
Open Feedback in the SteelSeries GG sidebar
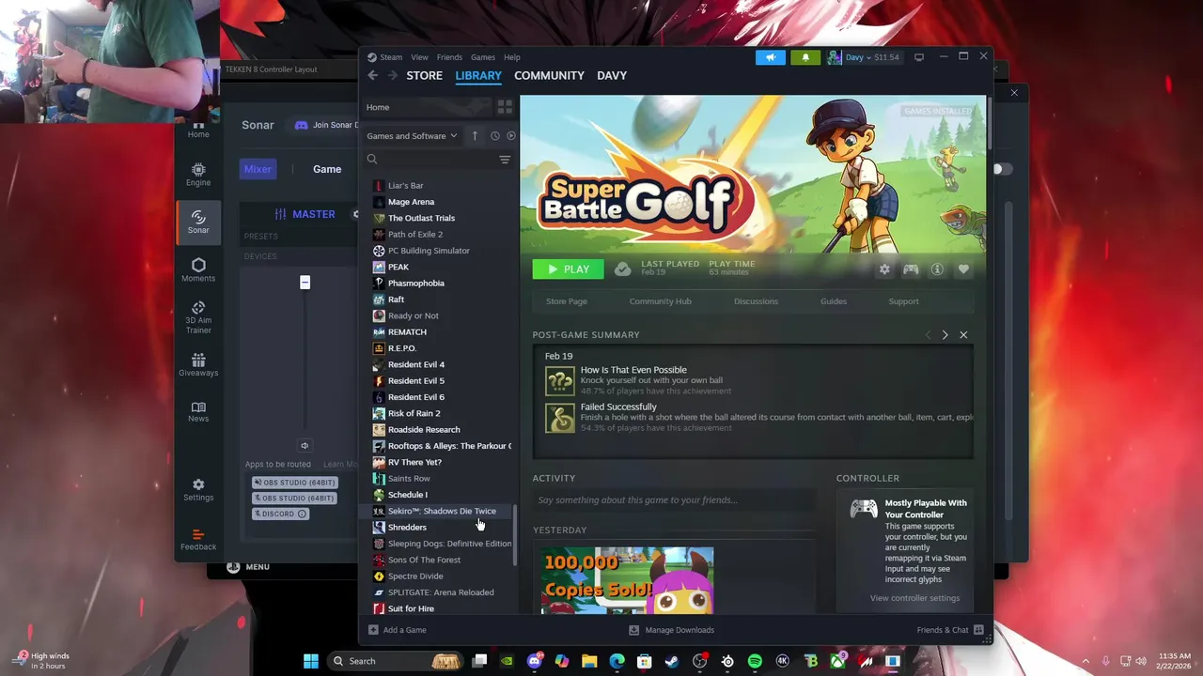(x=198, y=539)
